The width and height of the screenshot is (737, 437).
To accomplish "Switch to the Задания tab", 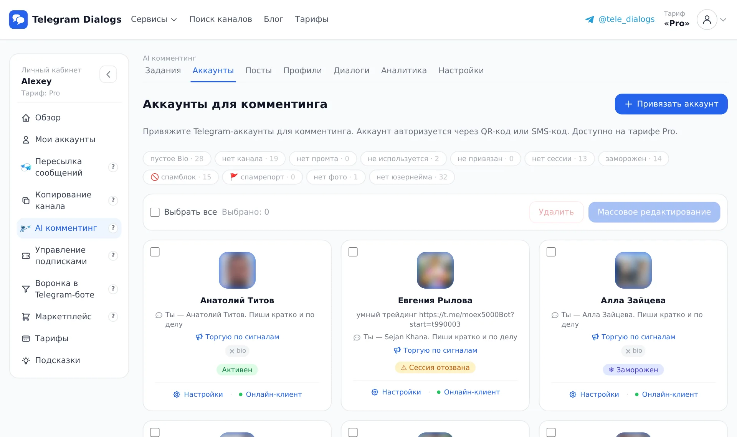I will click(163, 71).
